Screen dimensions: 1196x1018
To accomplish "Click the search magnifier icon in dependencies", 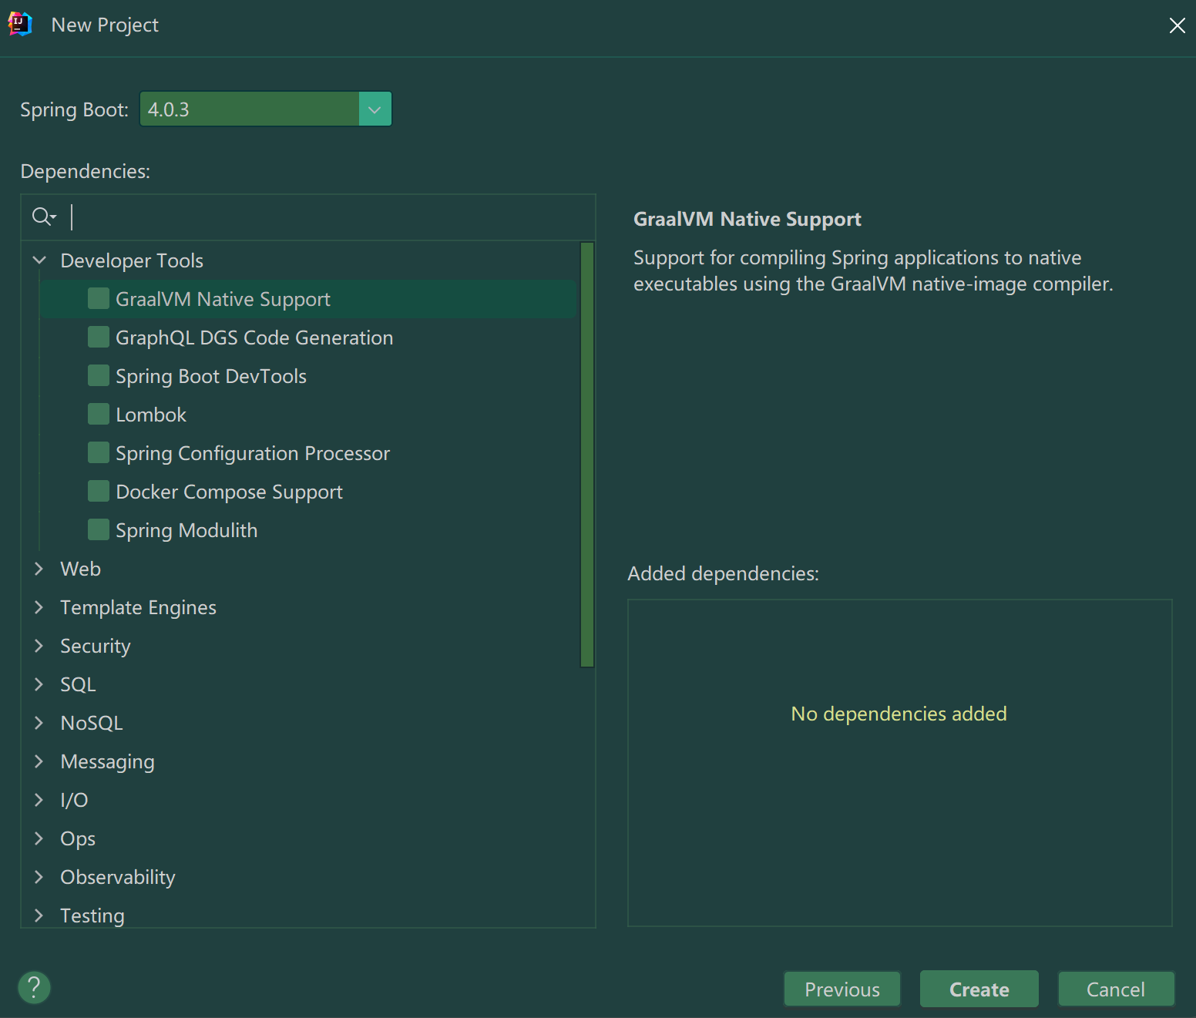I will pos(44,217).
